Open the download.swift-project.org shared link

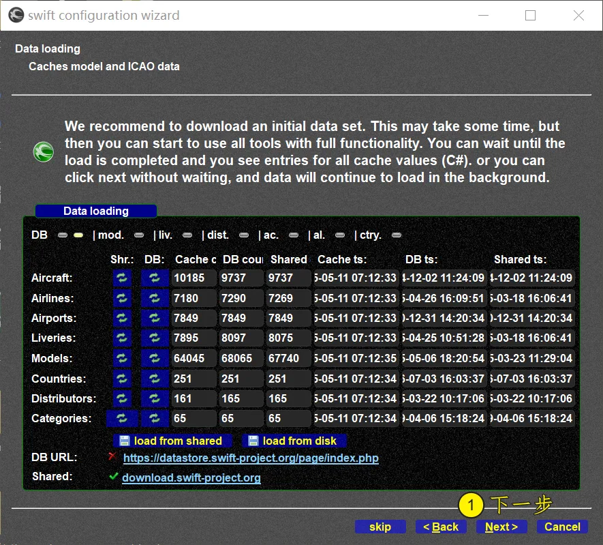(x=191, y=477)
